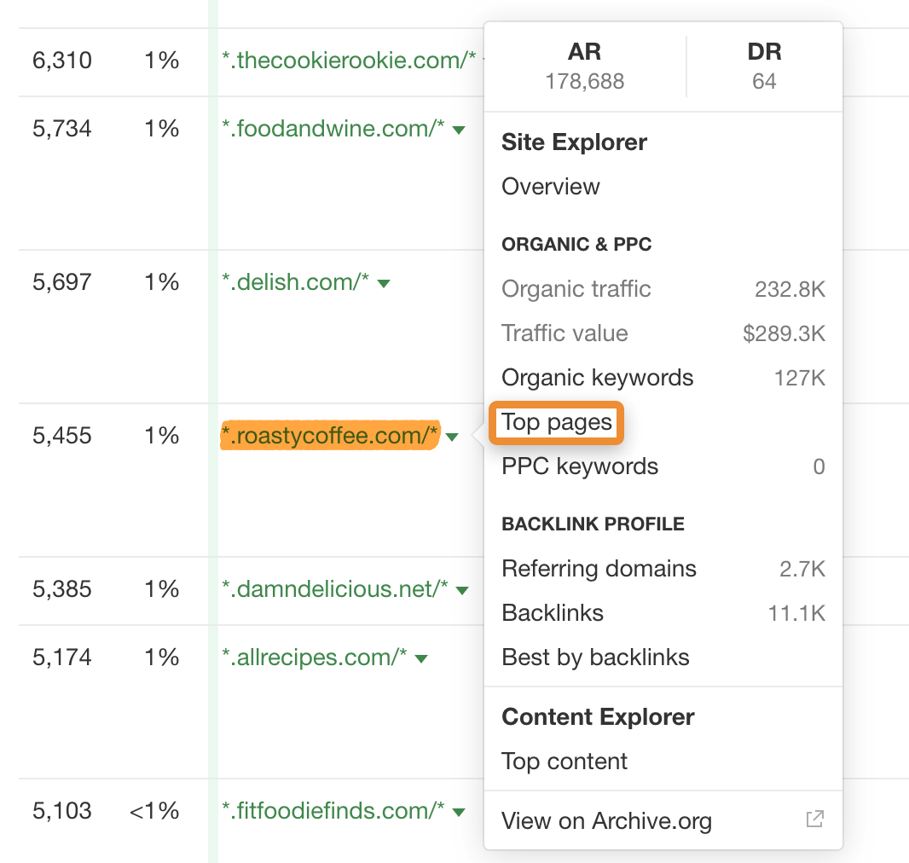Open Best by backlinks report
Image resolution: width=909 pixels, height=863 pixels.
coord(595,657)
